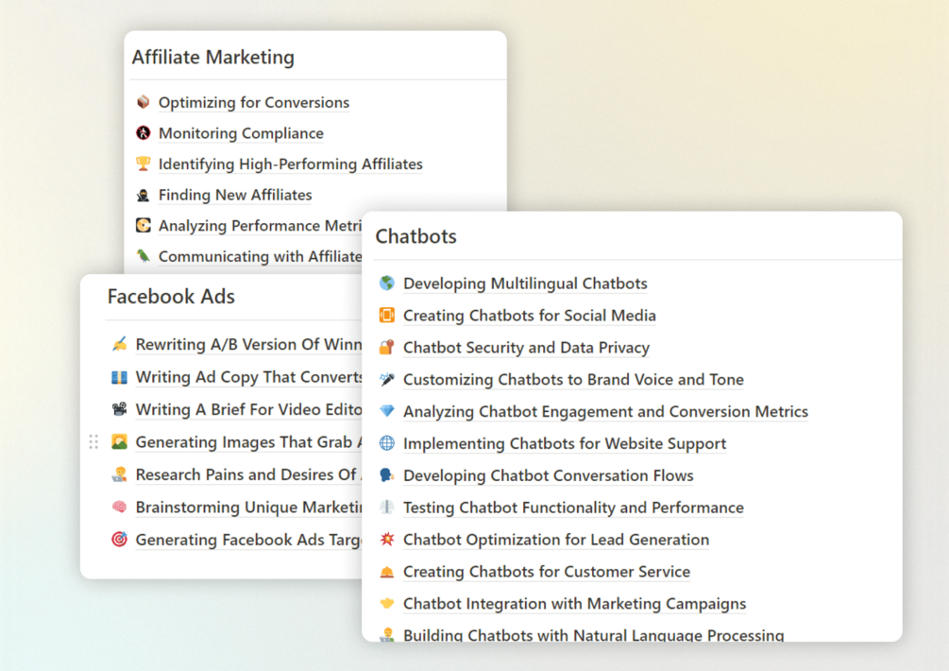The height and width of the screenshot is (671, 949).
Task: Click the diamond icon beside Analyzing Chatbot Engagement
Action: coord(387,411)
